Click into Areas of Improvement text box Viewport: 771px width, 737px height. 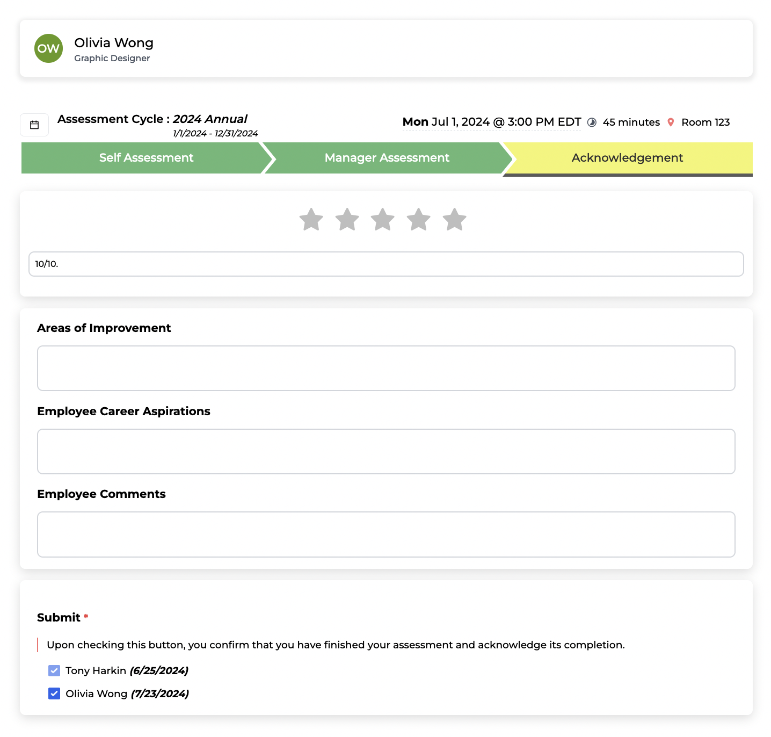pyautogui.click(x=386, y=368)
